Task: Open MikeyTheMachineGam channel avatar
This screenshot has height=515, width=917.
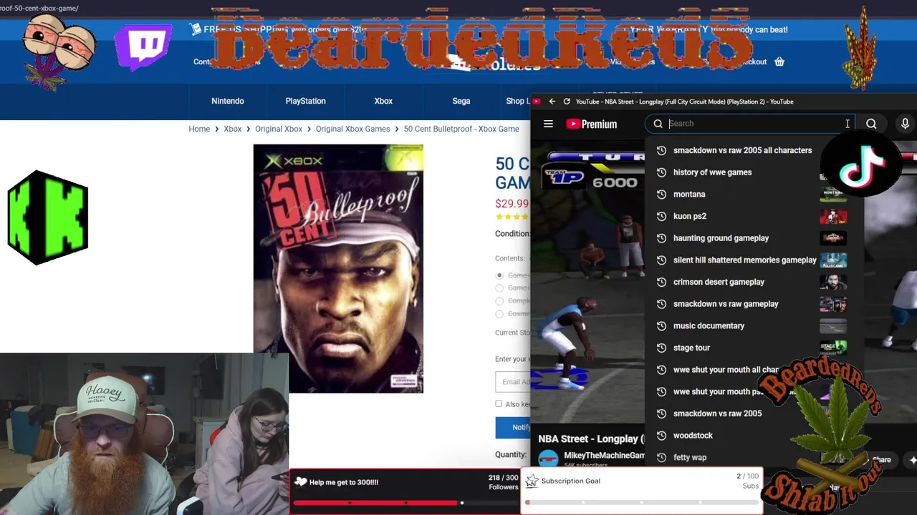Action: tap(549, 459)
